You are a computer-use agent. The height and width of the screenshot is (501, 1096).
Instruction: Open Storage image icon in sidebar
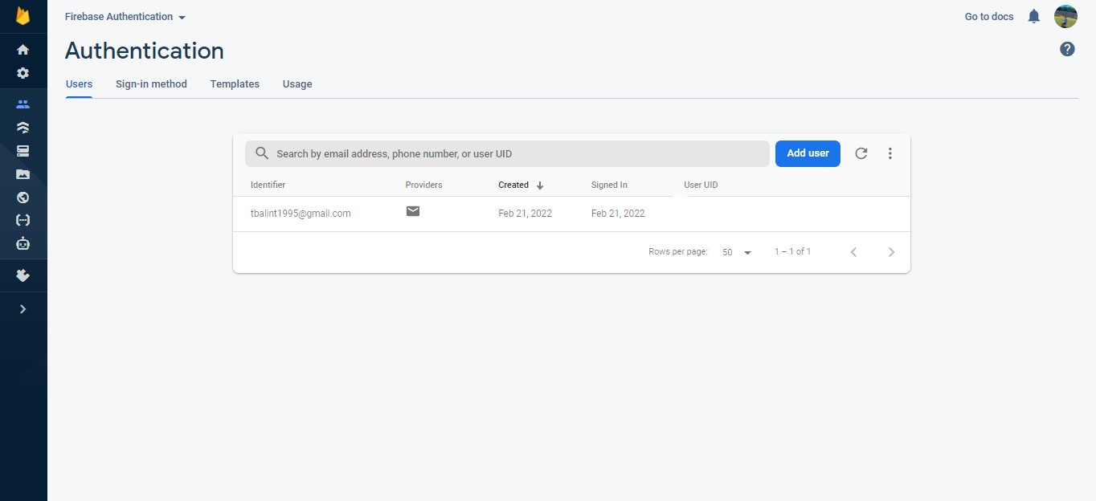tap(22, 174)
